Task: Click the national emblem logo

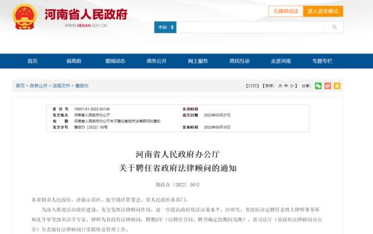Action: (x=25, y=17)
